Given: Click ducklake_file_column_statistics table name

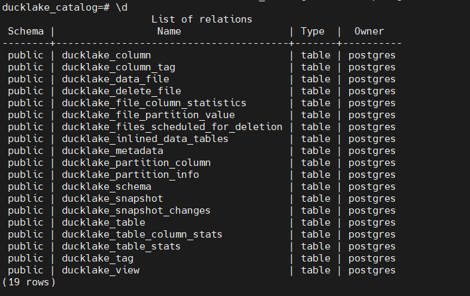Looking at the screenshot, I should 153,103.
